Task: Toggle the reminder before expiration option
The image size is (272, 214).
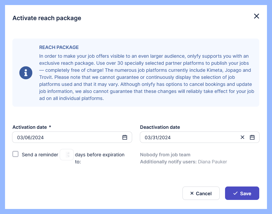Action: pos(15,154)
